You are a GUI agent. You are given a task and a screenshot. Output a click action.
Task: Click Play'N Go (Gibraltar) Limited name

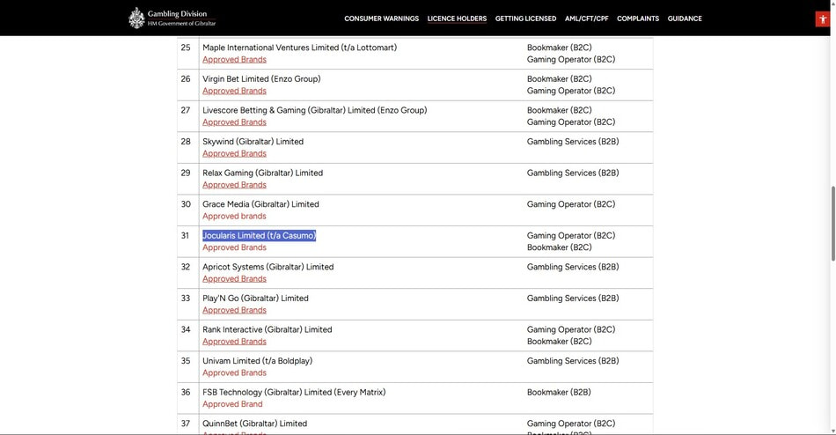(255, 299)
